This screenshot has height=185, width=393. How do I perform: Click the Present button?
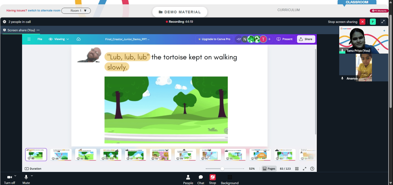tap(285, 39)
